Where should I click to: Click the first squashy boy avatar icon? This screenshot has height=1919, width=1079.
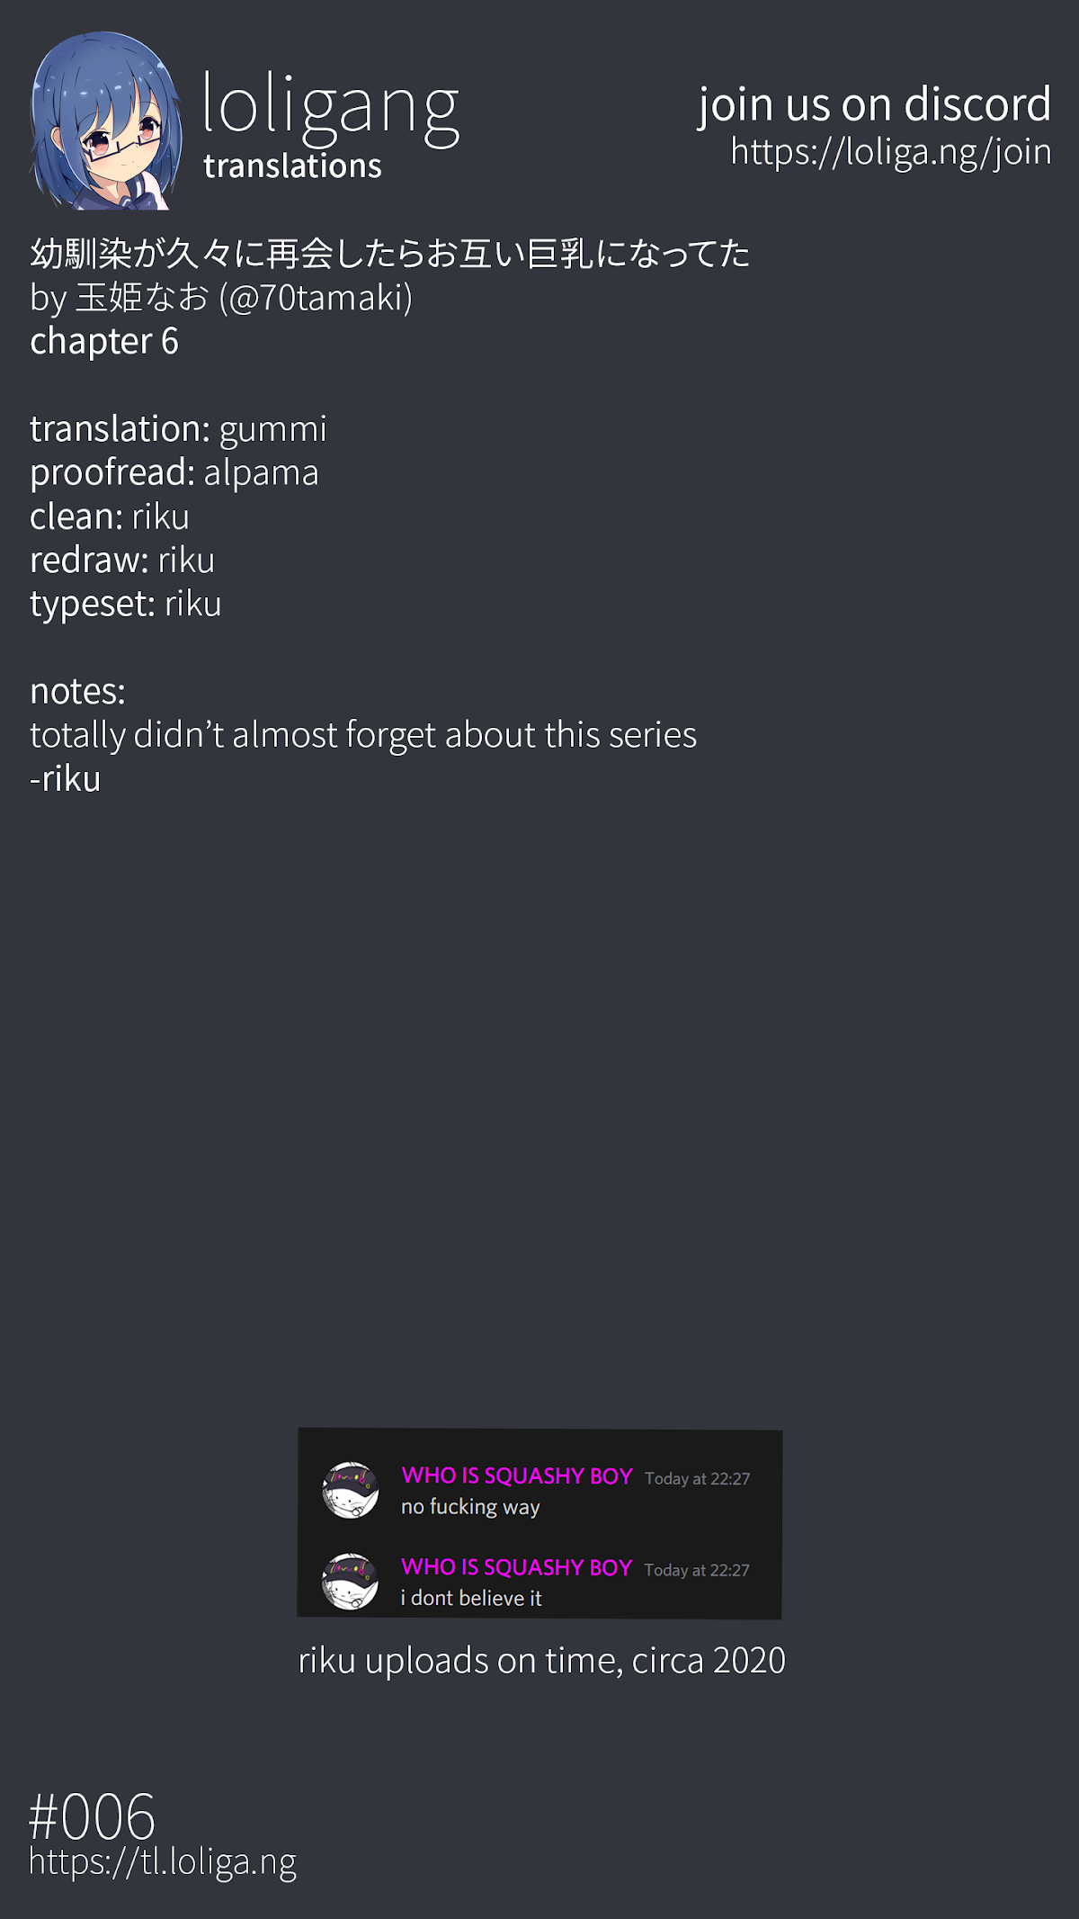[x=351, y=1490]
